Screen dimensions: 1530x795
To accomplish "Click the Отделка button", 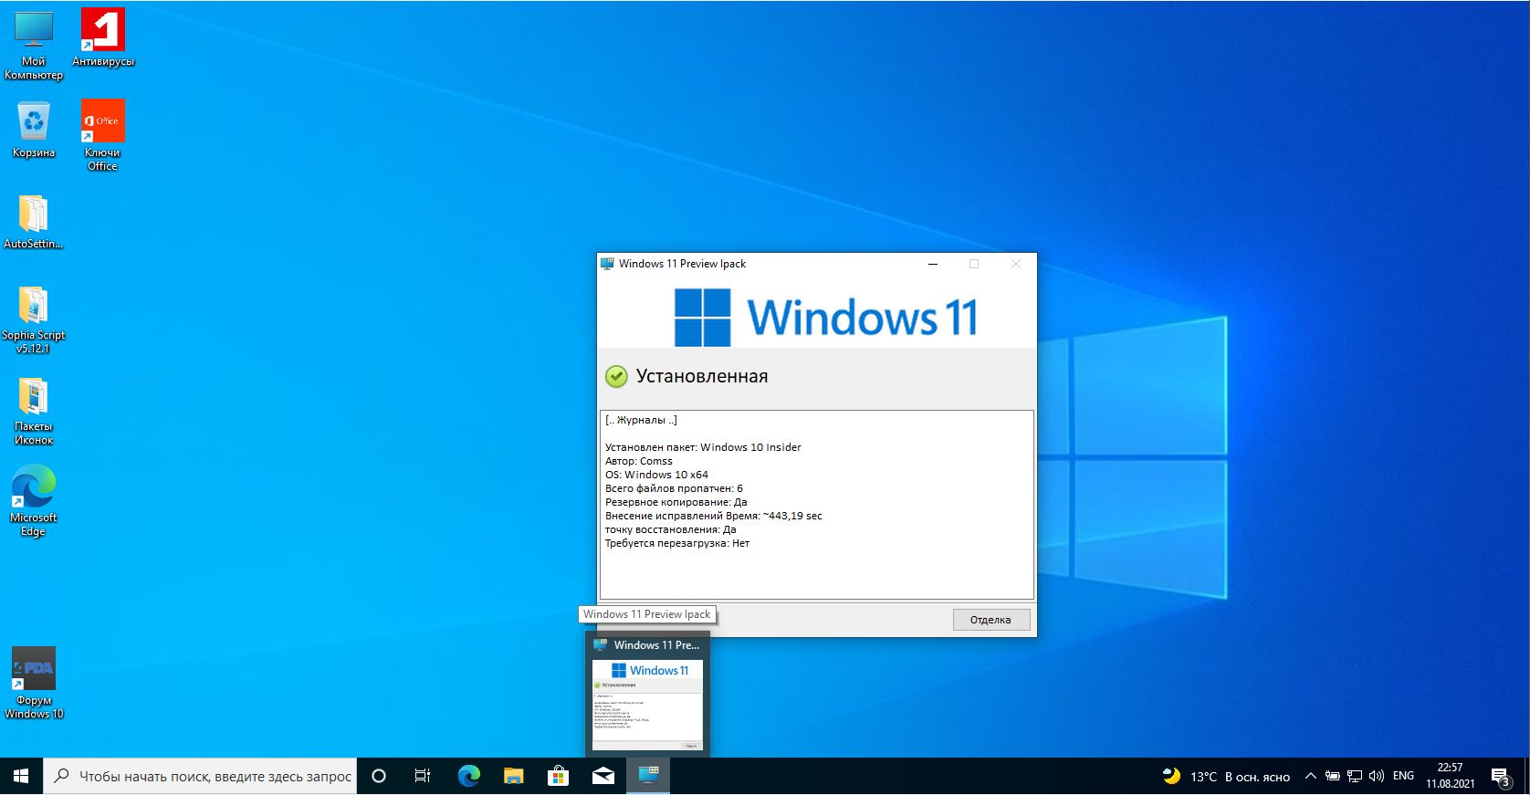I will (990, 620).
